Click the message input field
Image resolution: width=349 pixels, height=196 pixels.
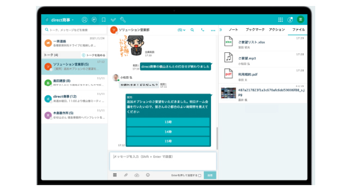163,161
